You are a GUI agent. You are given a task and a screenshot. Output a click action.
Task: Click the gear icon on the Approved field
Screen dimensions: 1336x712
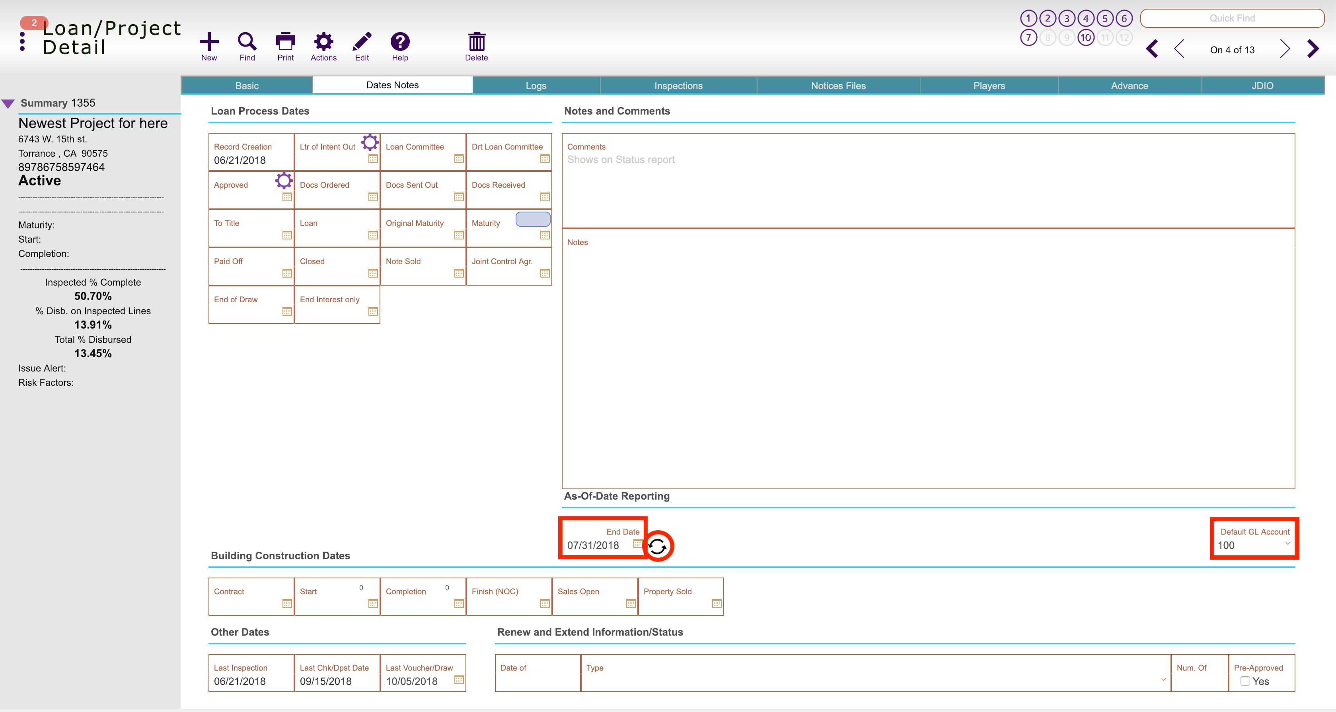284,180
